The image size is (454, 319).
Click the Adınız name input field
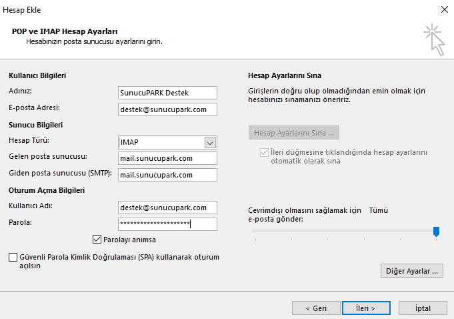[x=167, y=93]
